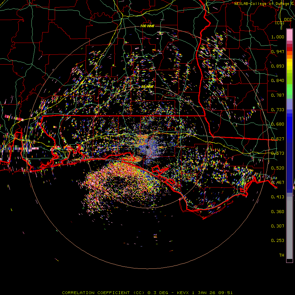
Task: Click the 50 NMI range ring label
Action: tap(147, 87)
